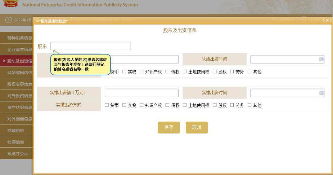Tick 股权 in the 实缴出资方式 row

pyautogui.click(x=215, y=105)
